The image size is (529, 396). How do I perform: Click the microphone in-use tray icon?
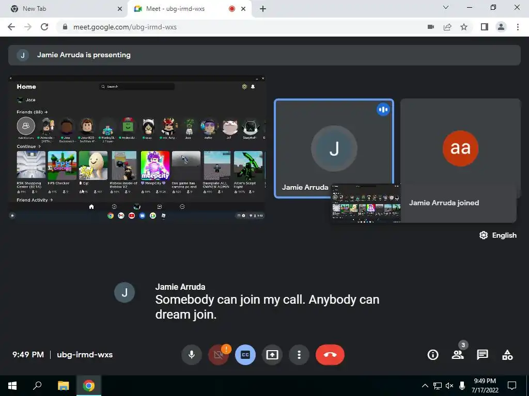(x=462, y=386)
